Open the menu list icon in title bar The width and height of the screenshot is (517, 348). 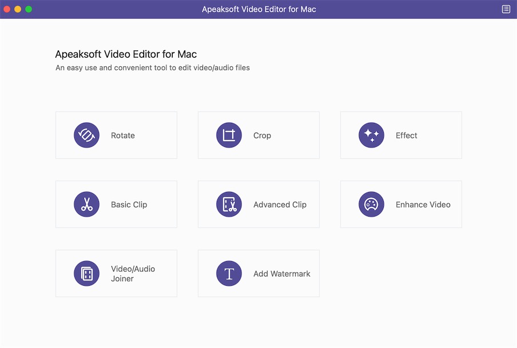pos(506,9)
